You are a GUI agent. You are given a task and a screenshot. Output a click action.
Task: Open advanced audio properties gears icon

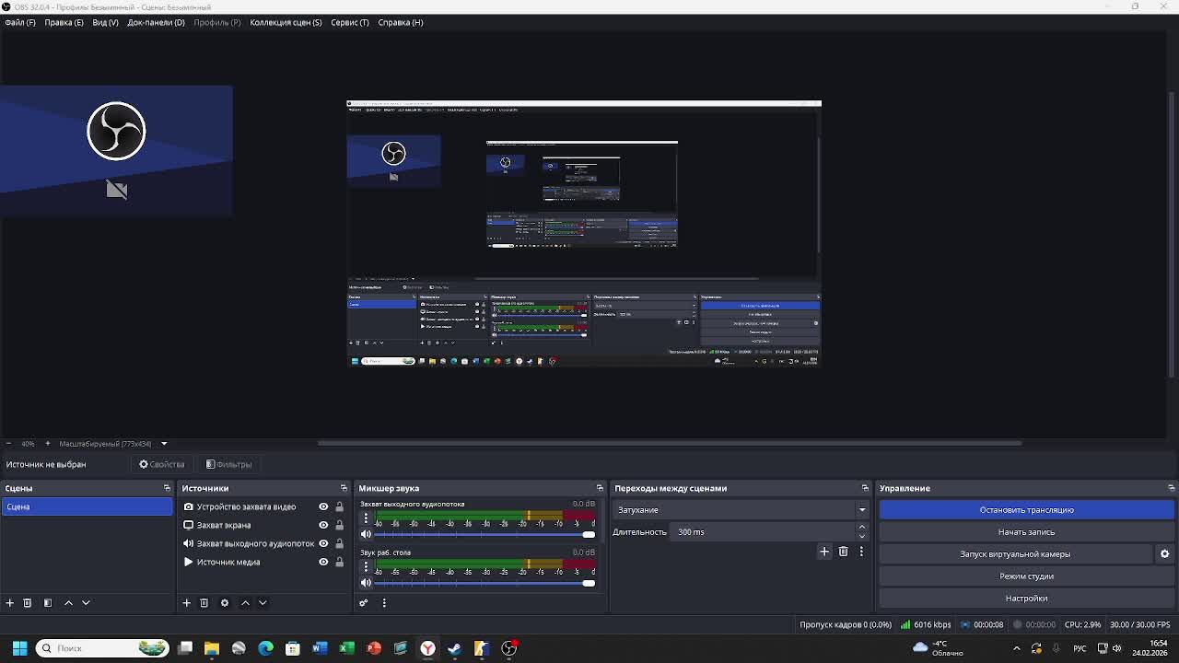pos(364,603)
